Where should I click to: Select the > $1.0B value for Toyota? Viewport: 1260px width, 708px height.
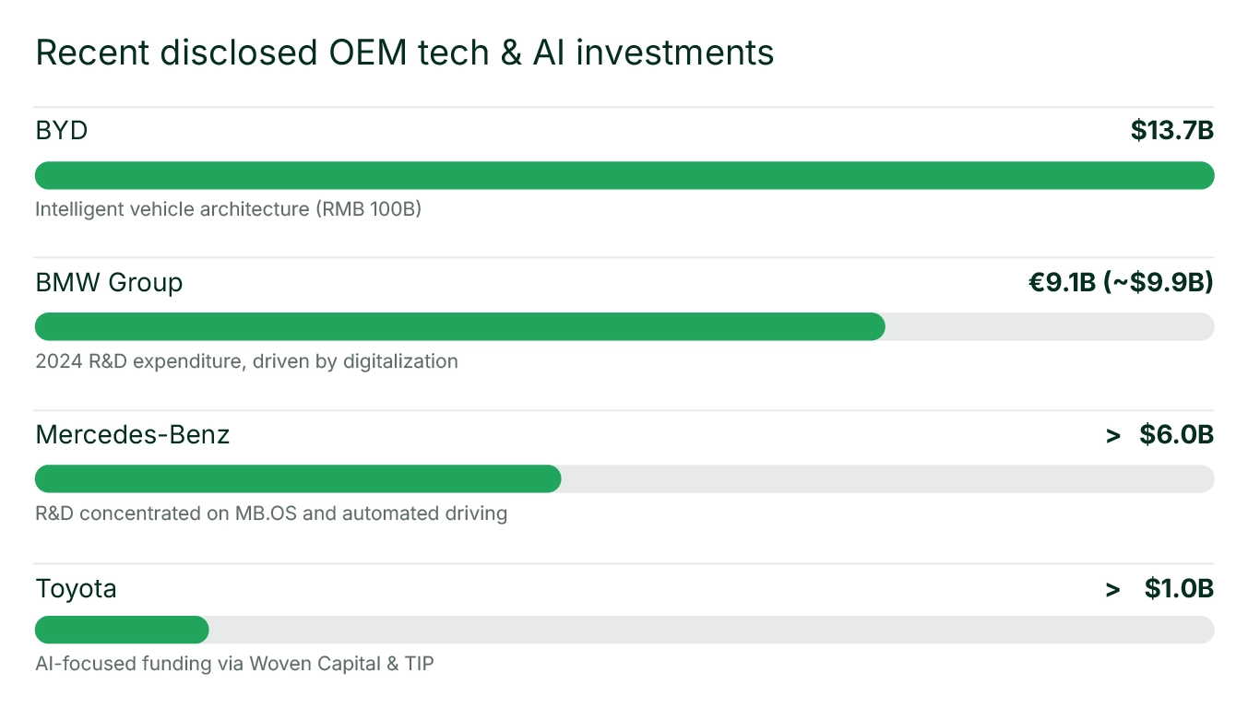tap(1159, 588)
